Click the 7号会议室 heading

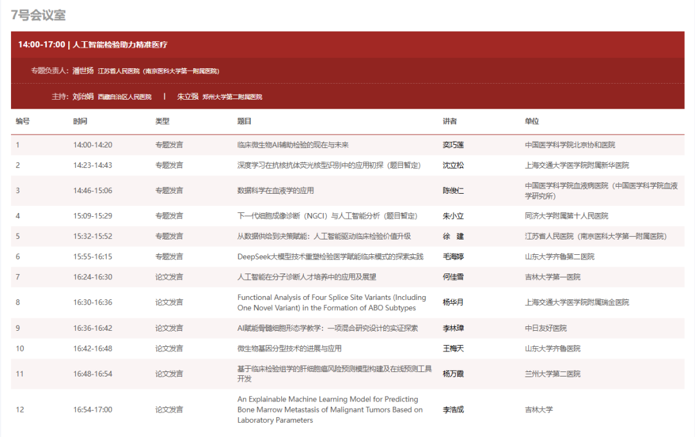[38, 15]
